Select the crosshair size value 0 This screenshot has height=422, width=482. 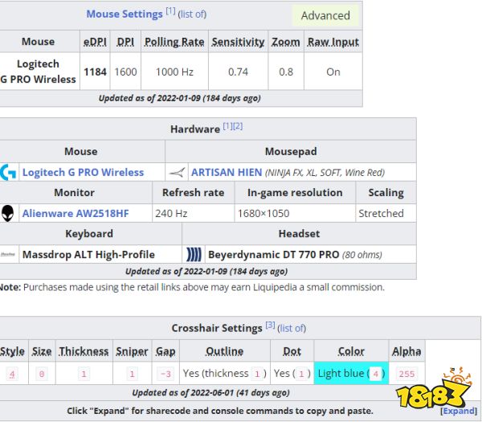(42, 374)
